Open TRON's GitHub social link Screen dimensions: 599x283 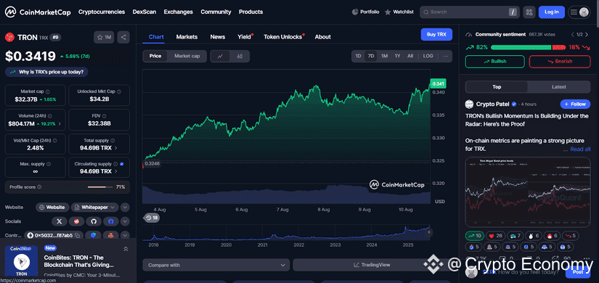[x=94, y=221]
